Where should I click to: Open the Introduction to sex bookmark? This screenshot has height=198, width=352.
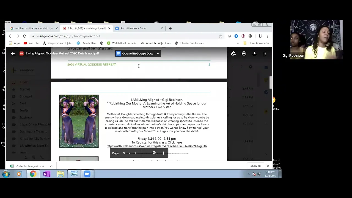pos(189,43)
